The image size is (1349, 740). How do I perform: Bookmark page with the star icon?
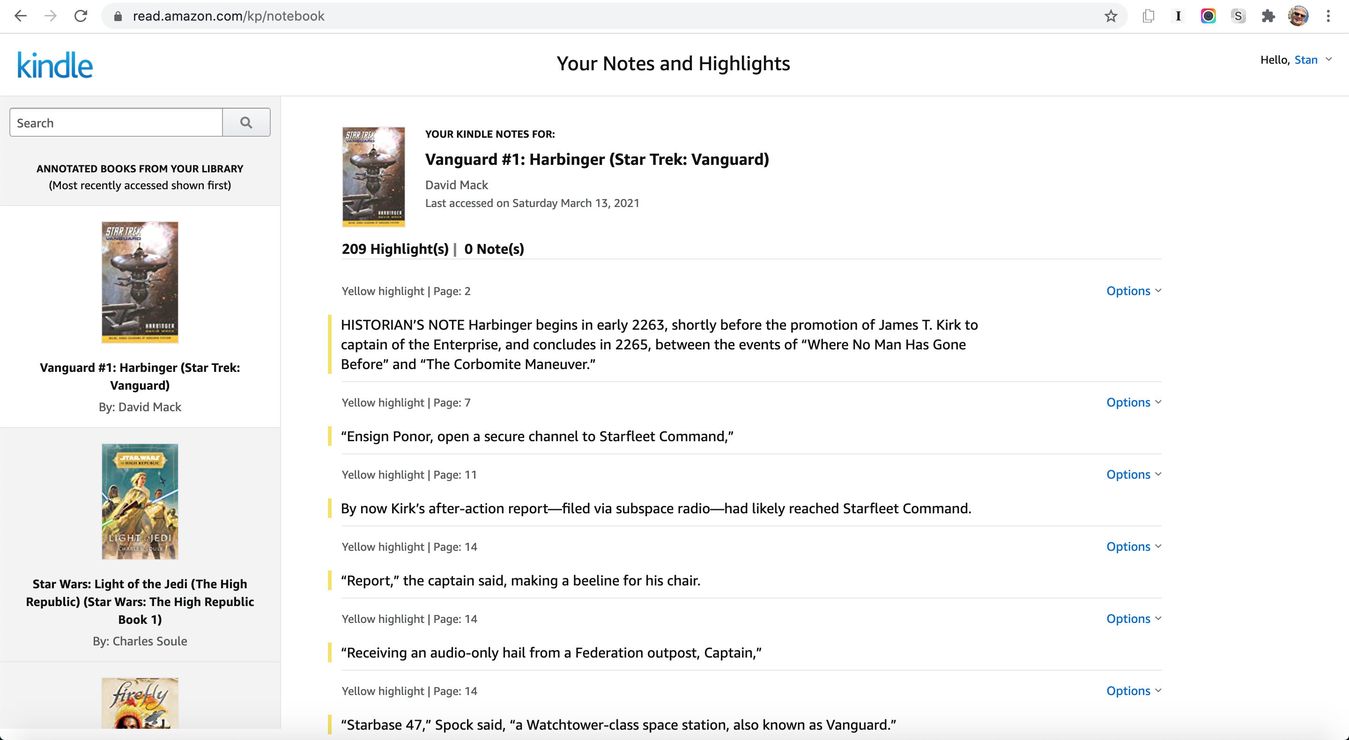[x=1111, y=16]
